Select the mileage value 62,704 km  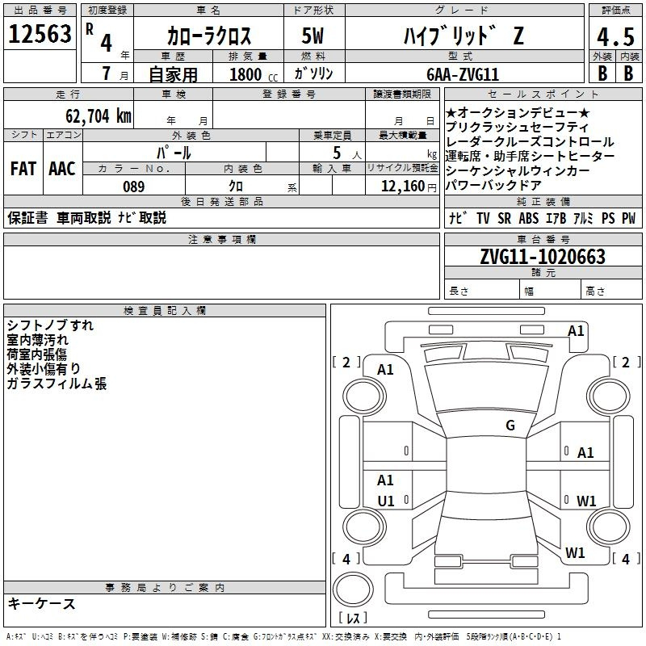91,115
